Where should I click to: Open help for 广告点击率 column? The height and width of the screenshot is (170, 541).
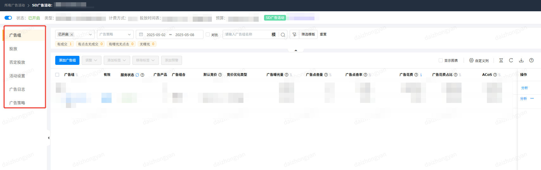365,75
